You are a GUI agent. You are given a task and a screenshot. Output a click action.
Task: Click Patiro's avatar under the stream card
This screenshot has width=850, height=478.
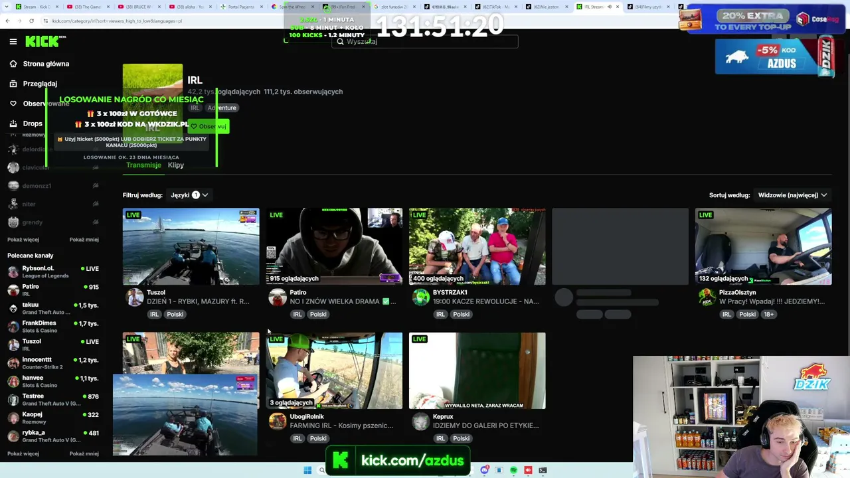point(278,297)
